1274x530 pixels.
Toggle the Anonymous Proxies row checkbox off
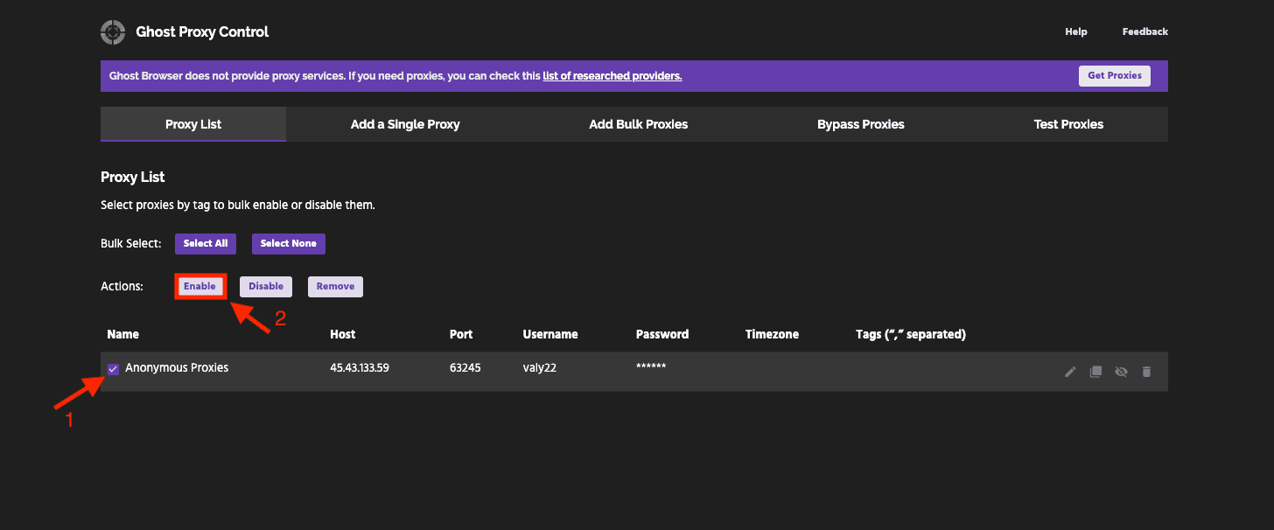pyautogui.click(x=112, y=368)
